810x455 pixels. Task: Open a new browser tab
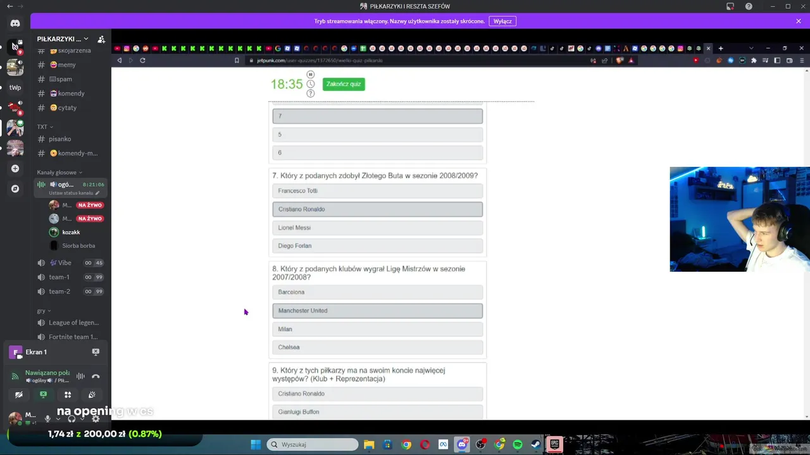pos(720,49)
